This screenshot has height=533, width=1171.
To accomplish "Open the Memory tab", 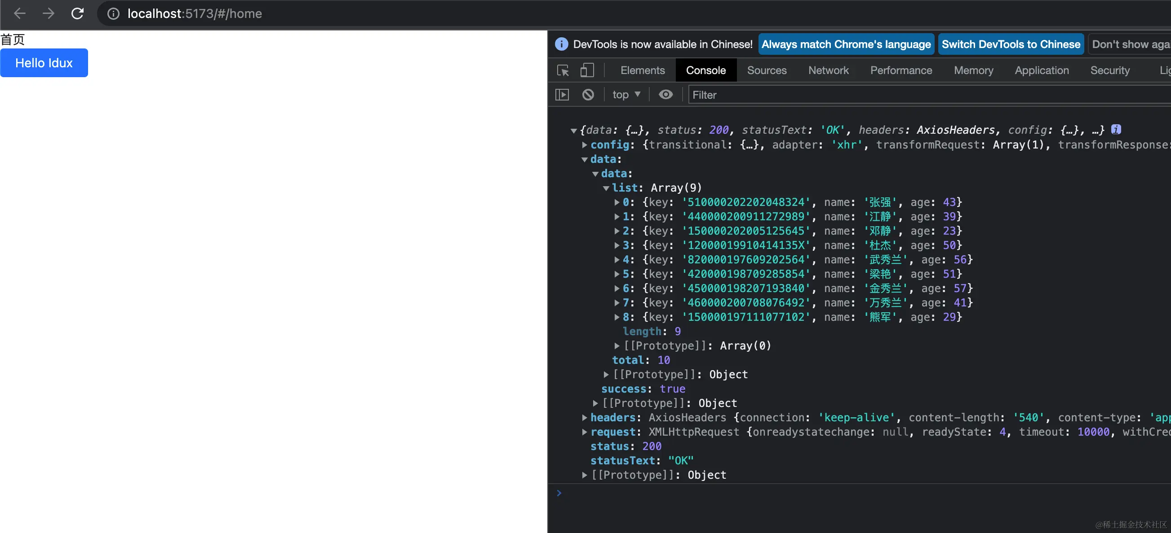I will pos(973,70).
